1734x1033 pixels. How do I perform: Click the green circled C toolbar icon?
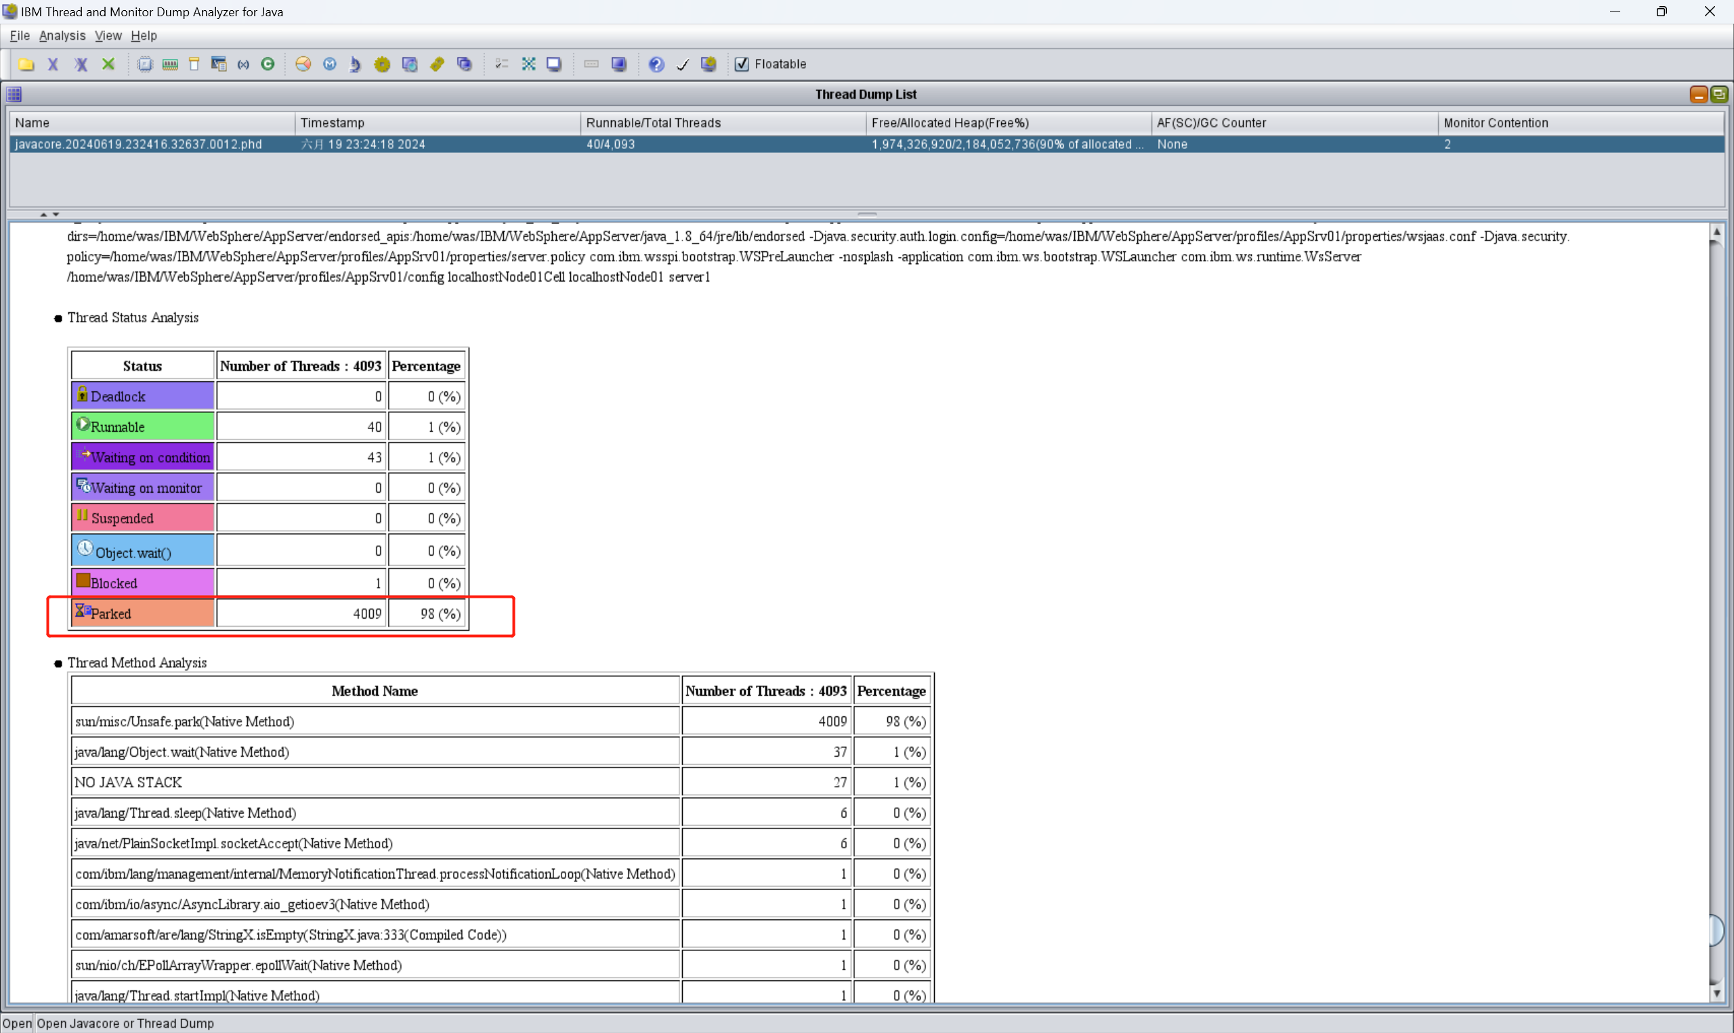(x=268, y=64)
